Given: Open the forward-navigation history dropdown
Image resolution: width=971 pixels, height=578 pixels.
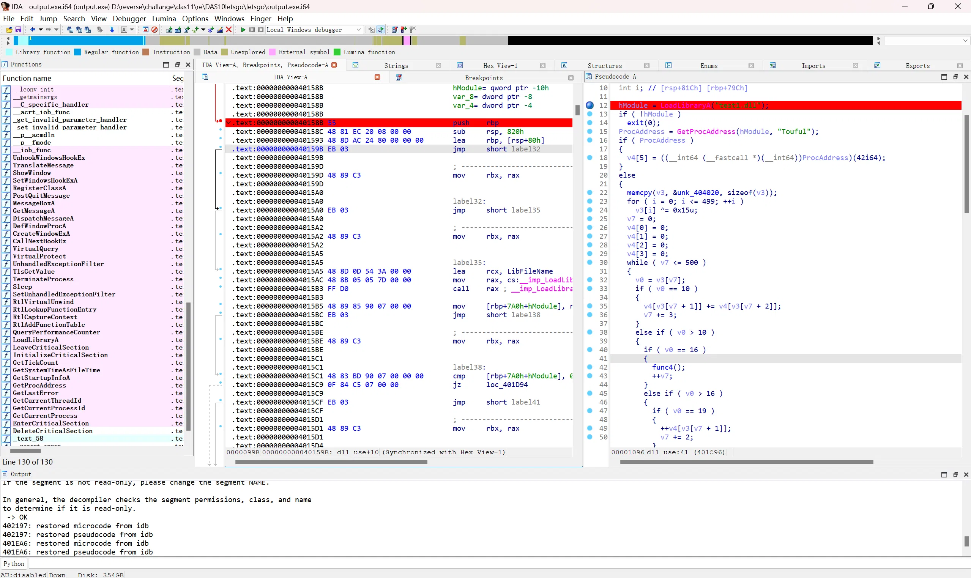Looking at the screenshot, I should pyautogui.click(x=56, y=30).
